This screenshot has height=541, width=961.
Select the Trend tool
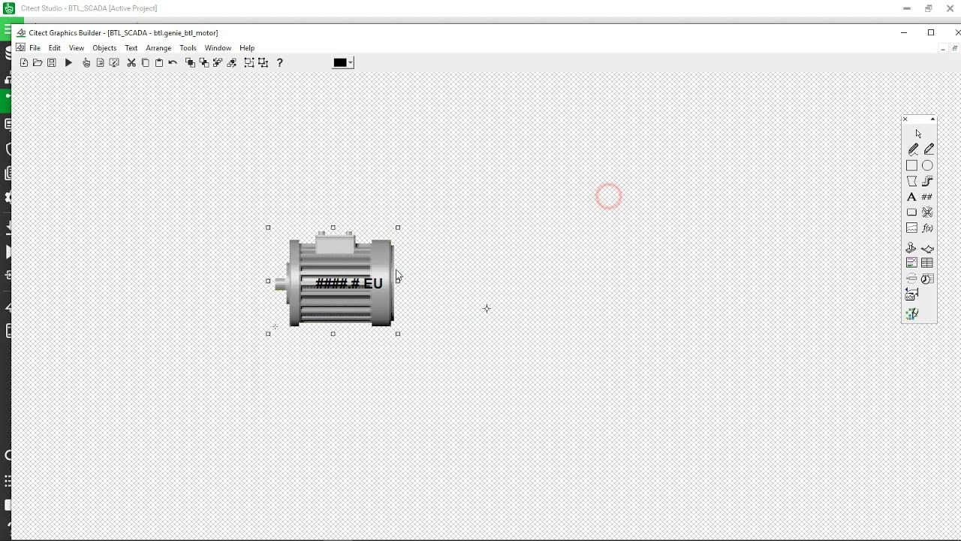(x=911, y=228)
